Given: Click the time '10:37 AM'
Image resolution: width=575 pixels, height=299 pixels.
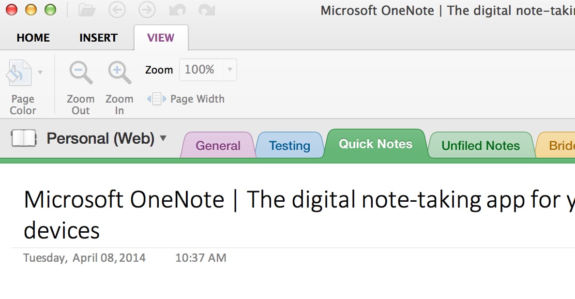Looking at the screenshot, I should pos(200,257).
